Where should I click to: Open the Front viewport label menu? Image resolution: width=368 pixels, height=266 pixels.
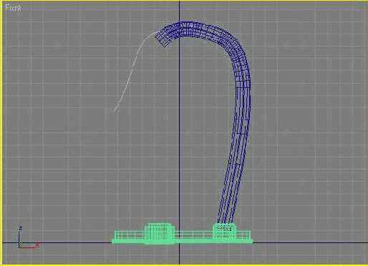(13, 8)
